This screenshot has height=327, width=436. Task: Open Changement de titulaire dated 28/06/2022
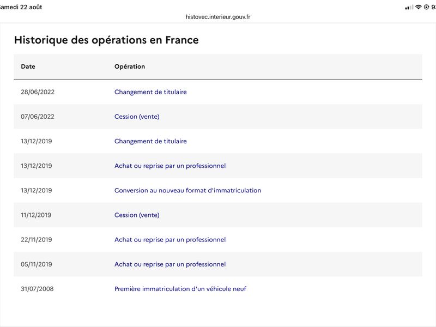[150, 92]
